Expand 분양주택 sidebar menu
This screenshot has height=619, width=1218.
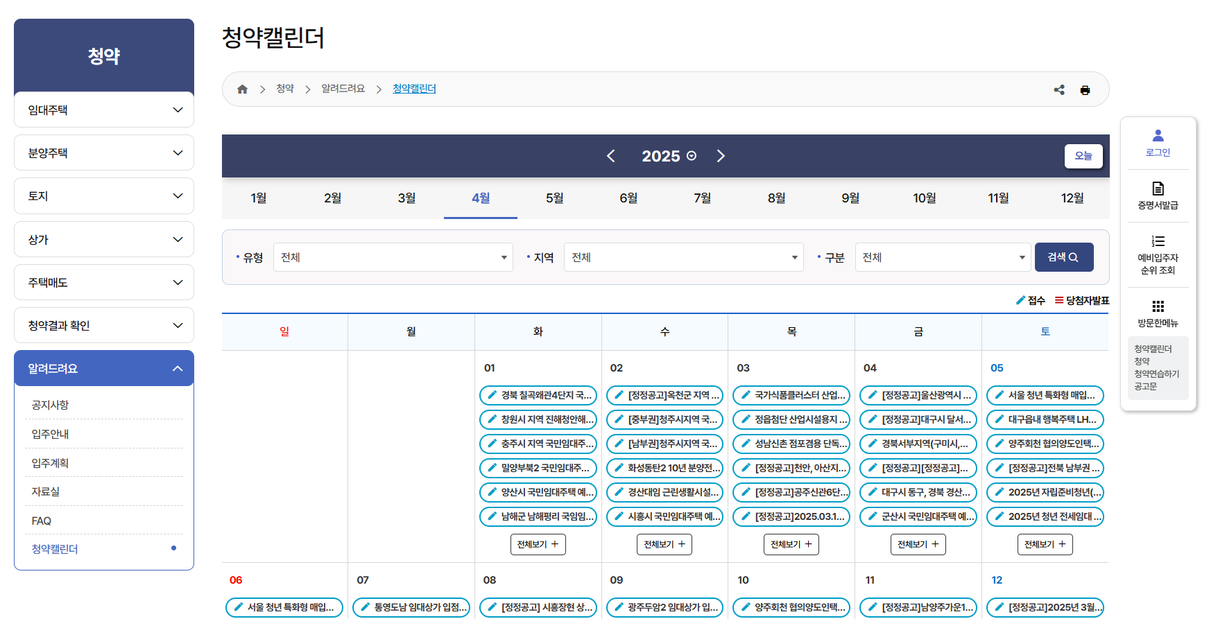click(x=104, y=152)
